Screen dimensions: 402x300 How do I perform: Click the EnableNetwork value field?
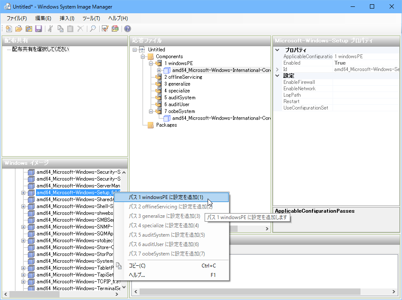pos(366,89)
